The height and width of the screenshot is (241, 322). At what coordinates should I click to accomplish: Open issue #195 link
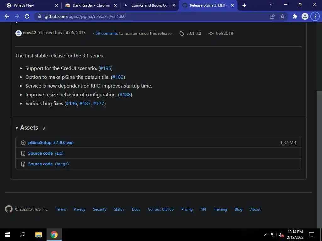(105, 68)
